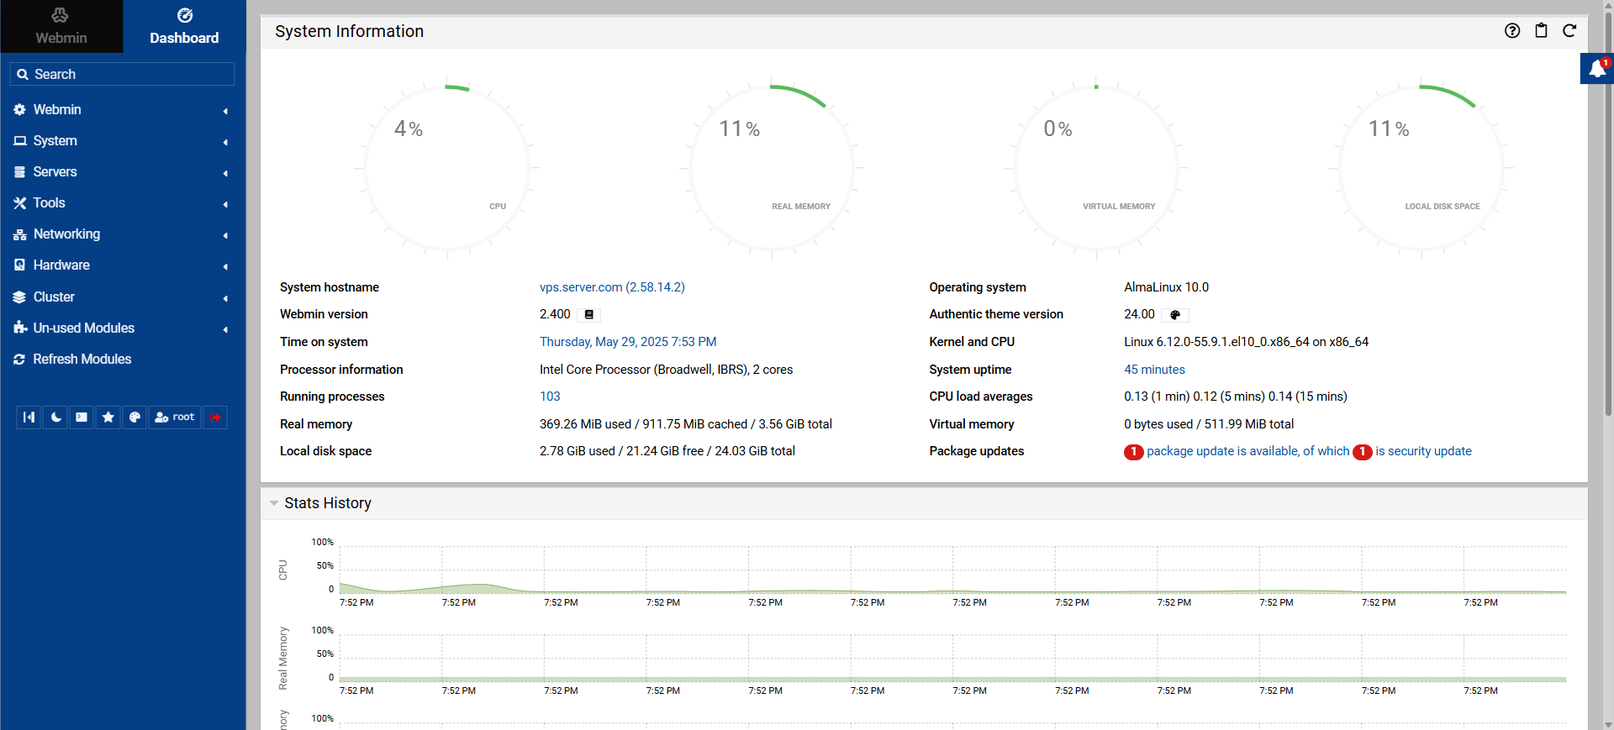Click the Networking sidebar icon
The width and height of the screenshot is (1614, 730).
pyautogui.click(x=19, y=234)
